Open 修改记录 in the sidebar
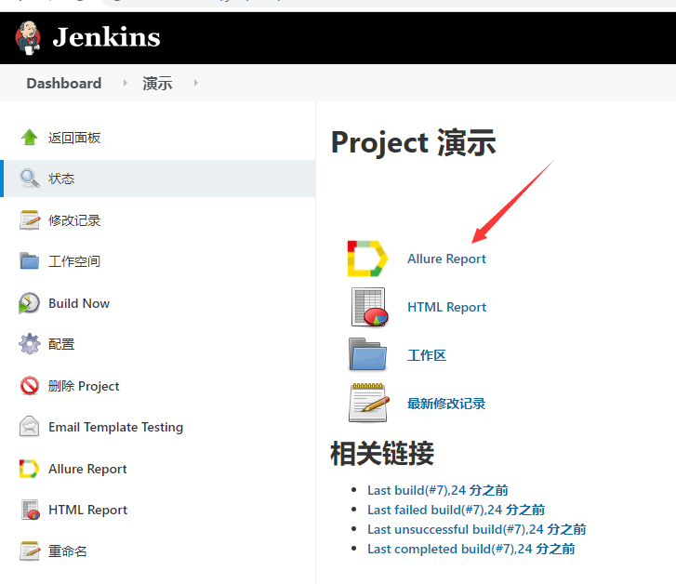676x584 pixels. click(74, 220)
